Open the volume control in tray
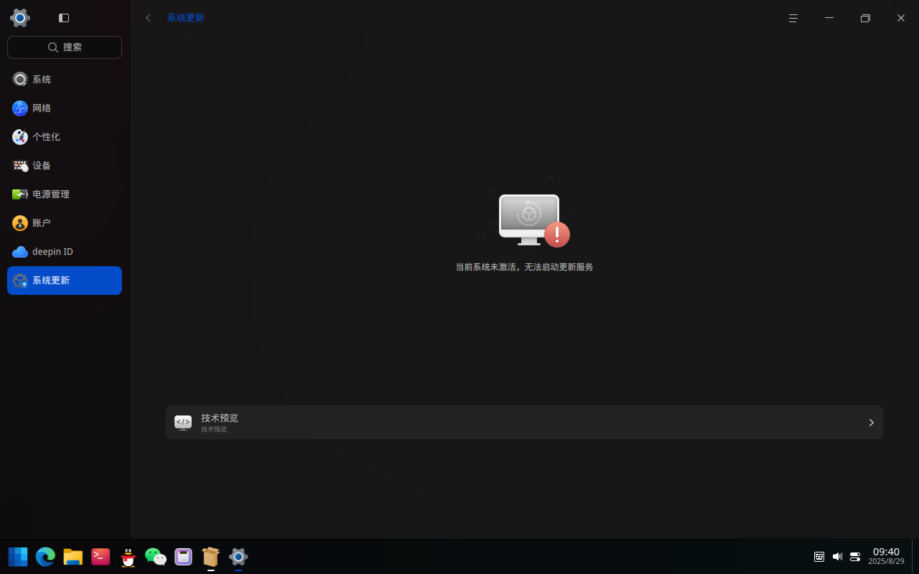The width and height of the screenshot is (919, 574). click(837, 557)
